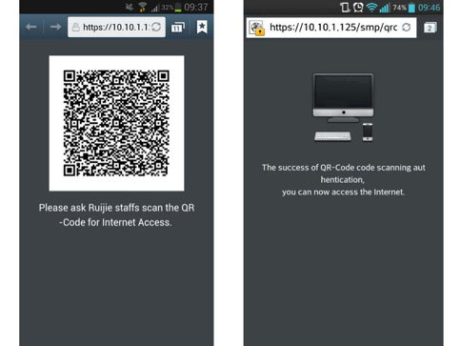Viewport: 460px width, 346px height.
Task: Go back using left phone's back arrow
Action: point(31,27)
